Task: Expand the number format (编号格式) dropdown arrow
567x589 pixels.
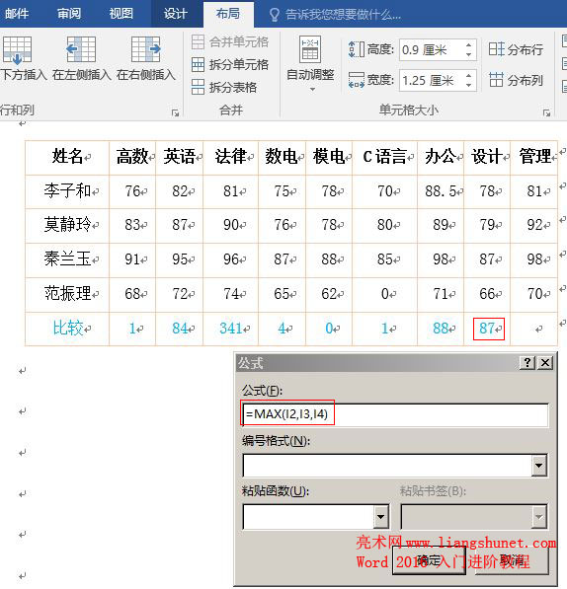Action: 538,466
